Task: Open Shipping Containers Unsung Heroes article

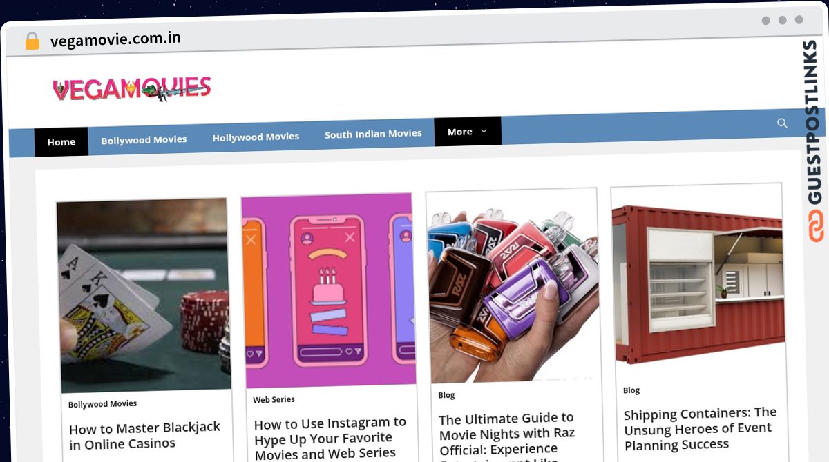Action: point(701,429)
